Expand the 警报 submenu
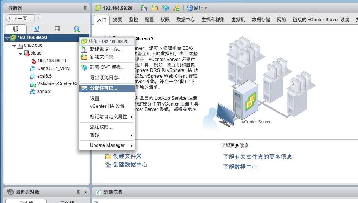Screen dimensions: 358x203 [107, 135]
